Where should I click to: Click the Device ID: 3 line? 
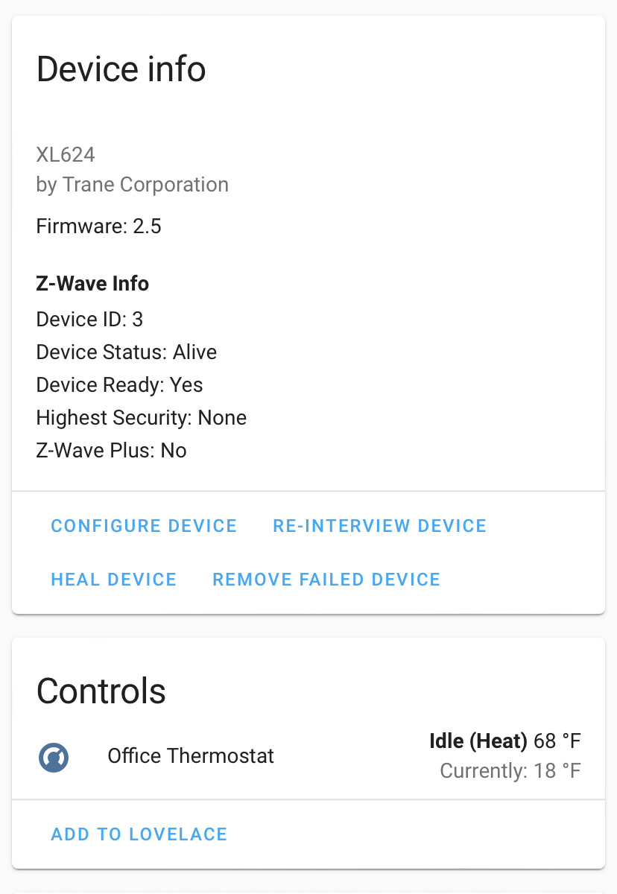[90, 319]
